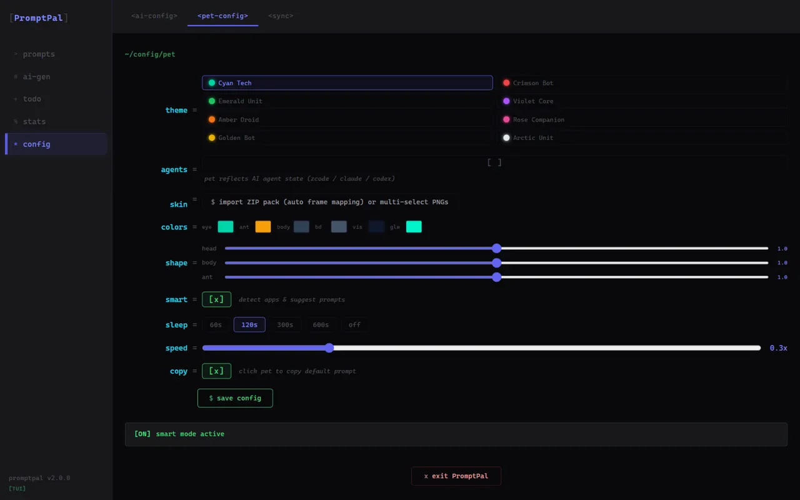Toggle the agents checkbox brackets
The width and height of the screenshot is (800, 500).
(494, 162)
